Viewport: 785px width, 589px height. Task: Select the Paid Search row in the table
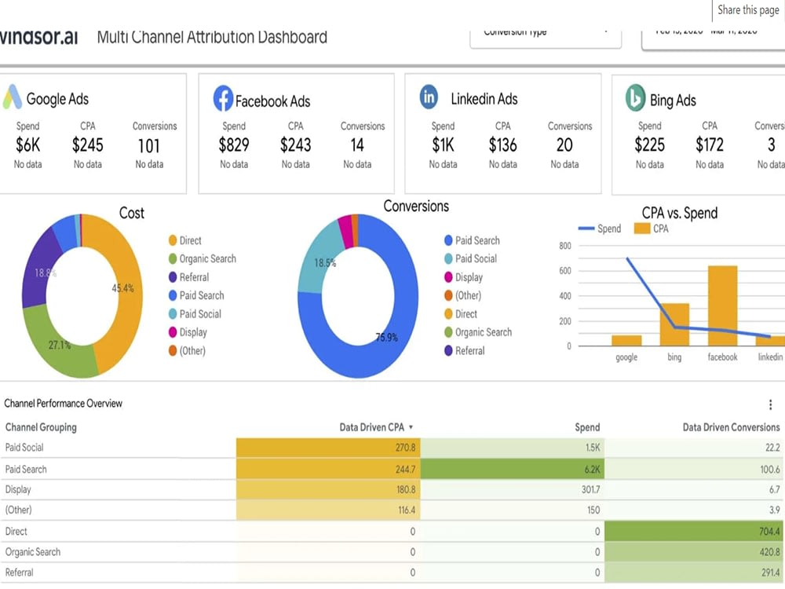tap(78, 469)
